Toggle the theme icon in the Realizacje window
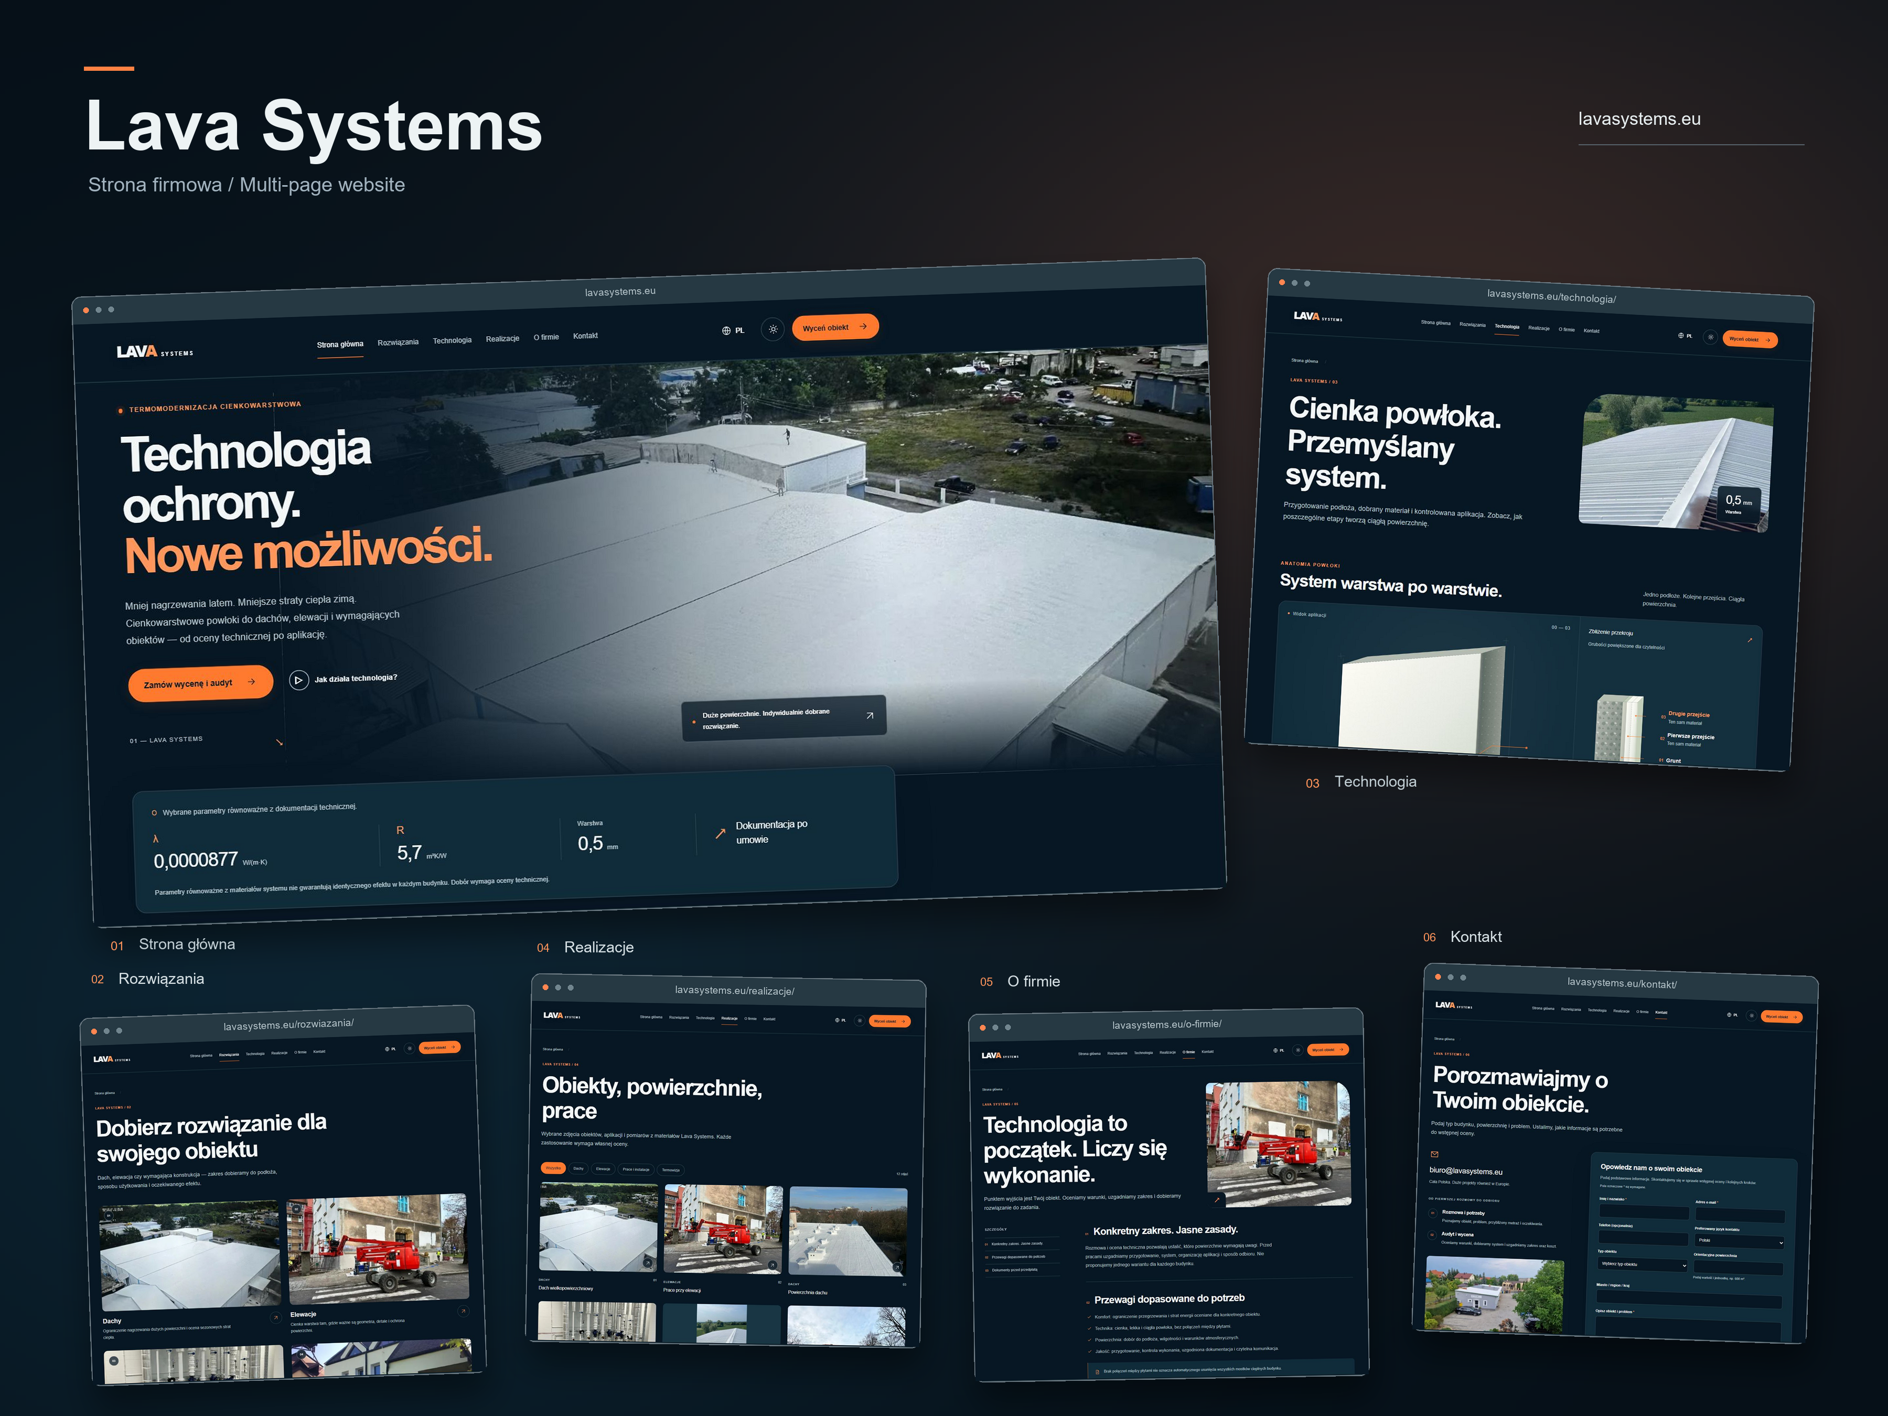1888x1416 pixels. 860,1020
